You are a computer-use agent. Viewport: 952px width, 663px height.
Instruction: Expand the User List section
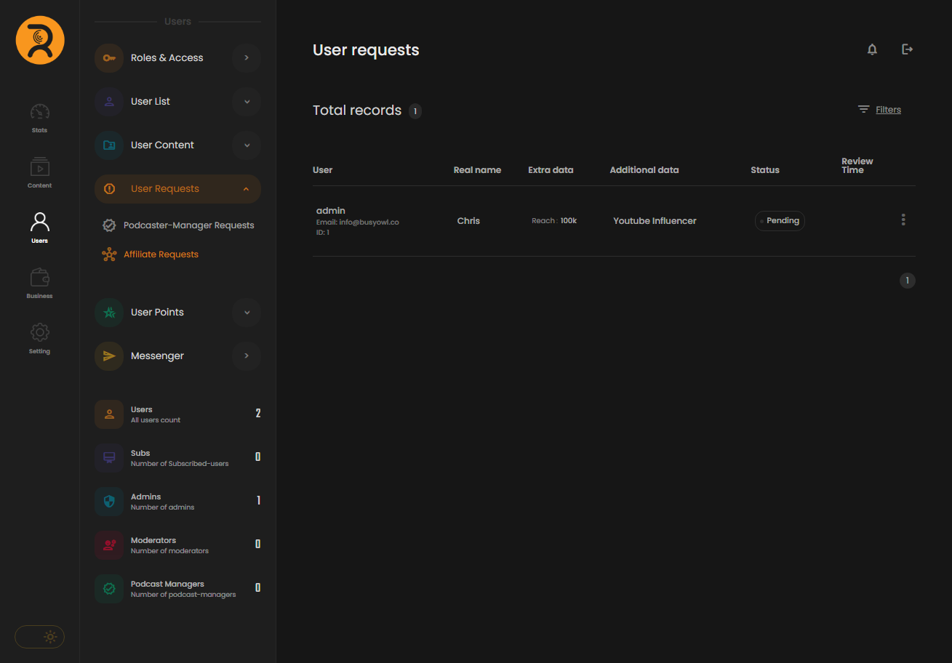click(247, 102)
